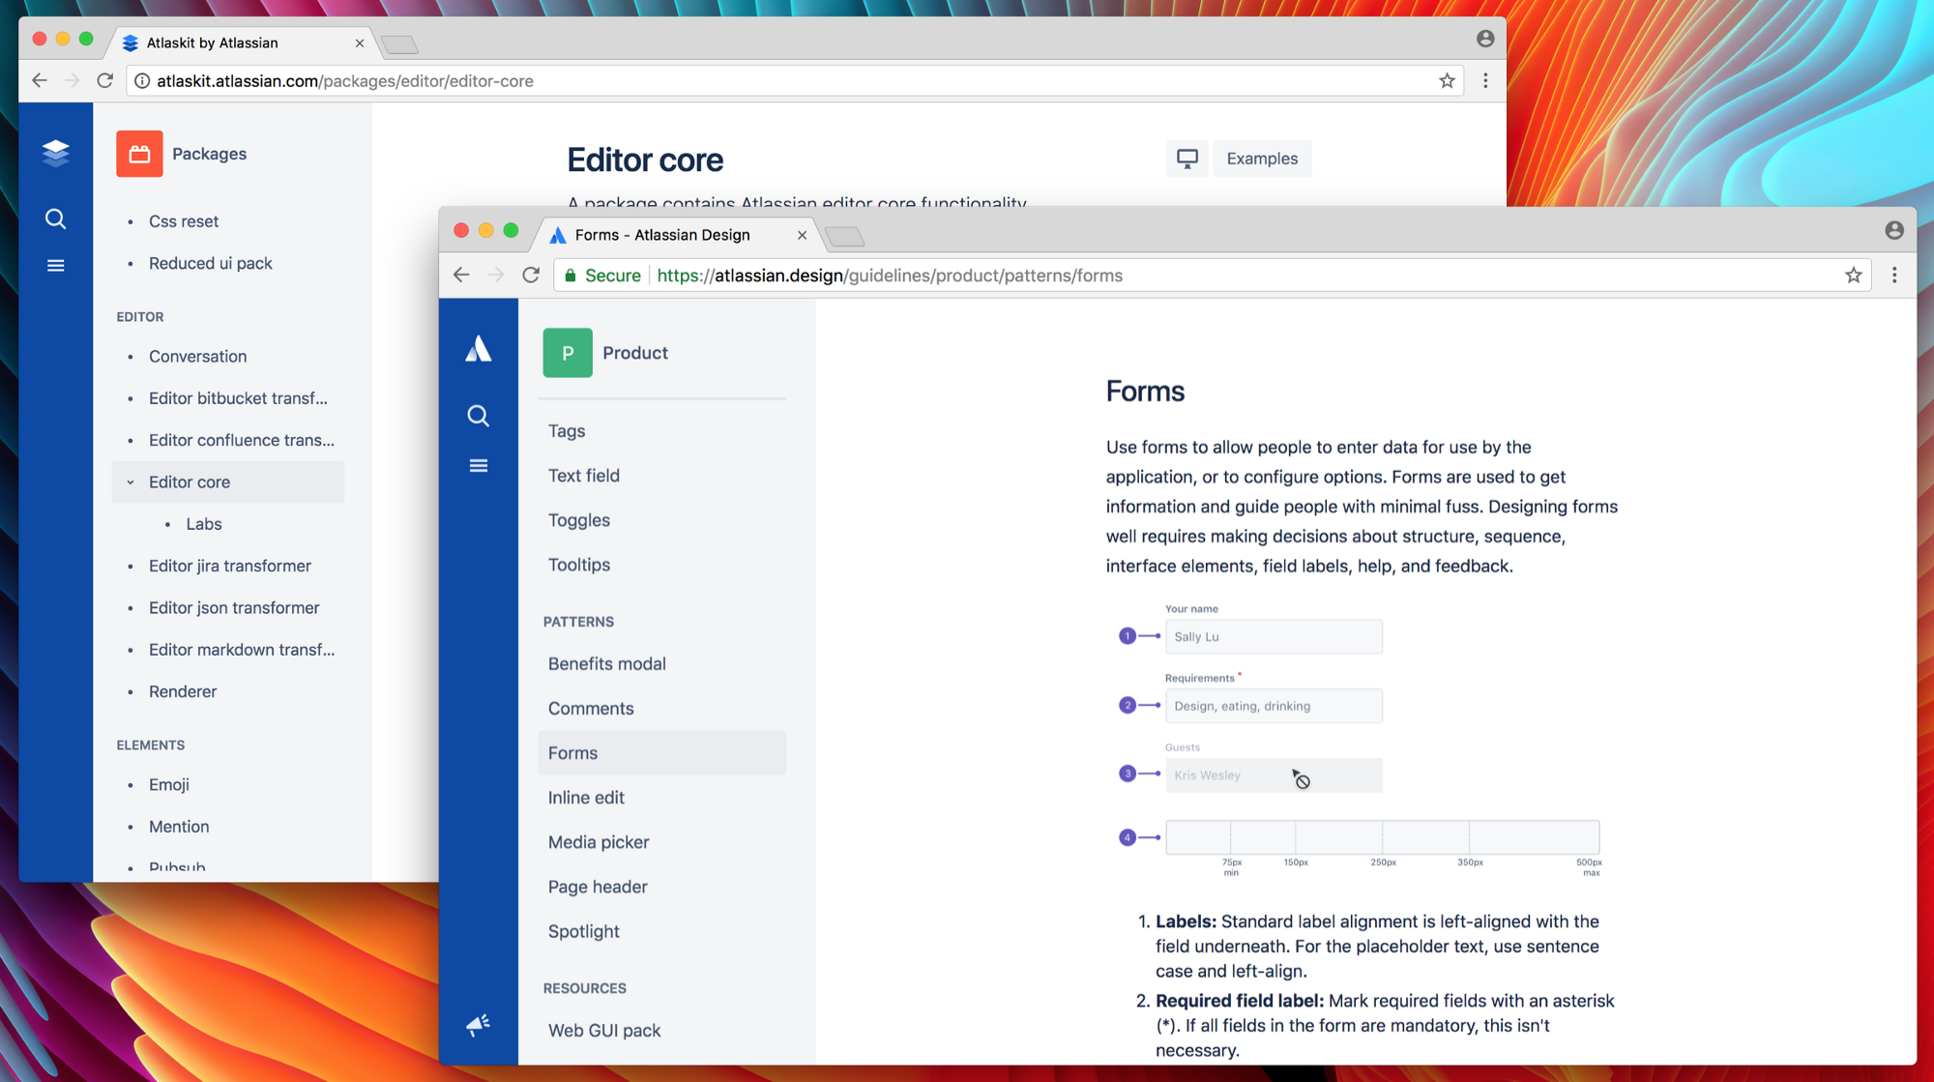This screenshot has height=1082, width=1934.
Task: Open Comments under Patterns
Action: [591, 709]
